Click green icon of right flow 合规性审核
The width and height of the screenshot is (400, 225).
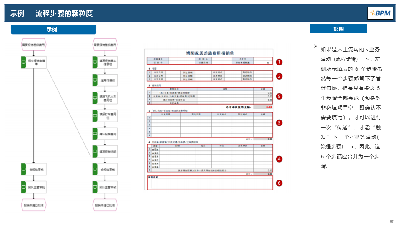pos(95,170)
